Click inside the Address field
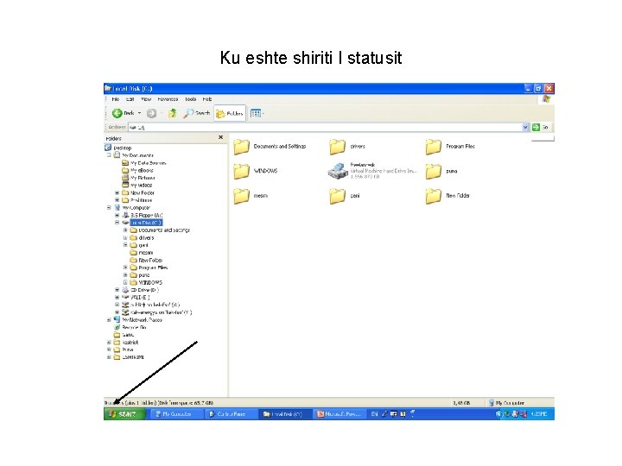 pyautogui.click(x=326, y=127)
